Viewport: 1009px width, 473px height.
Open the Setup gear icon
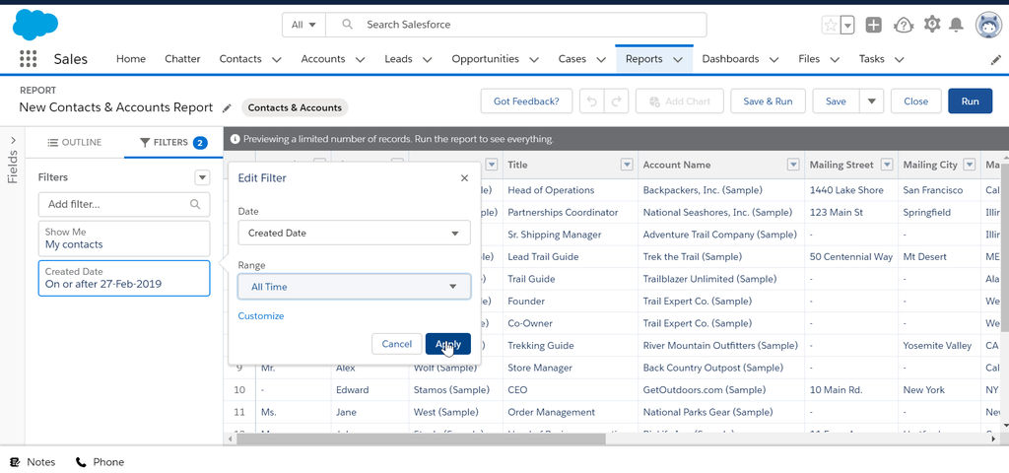pyautogui.click(x=932, y=25)
